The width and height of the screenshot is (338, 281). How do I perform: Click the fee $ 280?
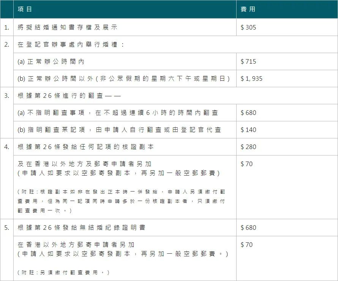248,147
